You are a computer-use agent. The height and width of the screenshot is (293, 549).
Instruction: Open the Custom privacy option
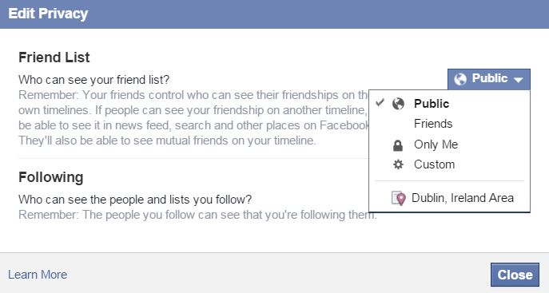pos(434,164)
